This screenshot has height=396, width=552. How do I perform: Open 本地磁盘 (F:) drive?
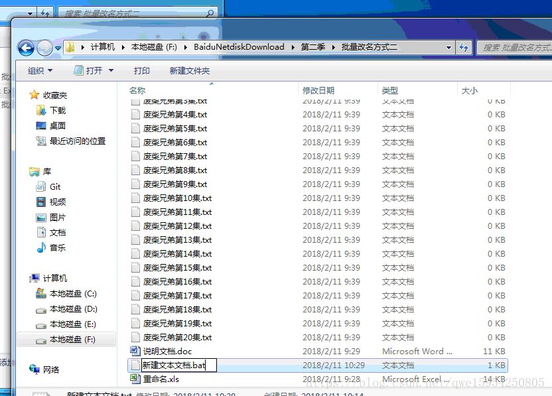[72, 340]
